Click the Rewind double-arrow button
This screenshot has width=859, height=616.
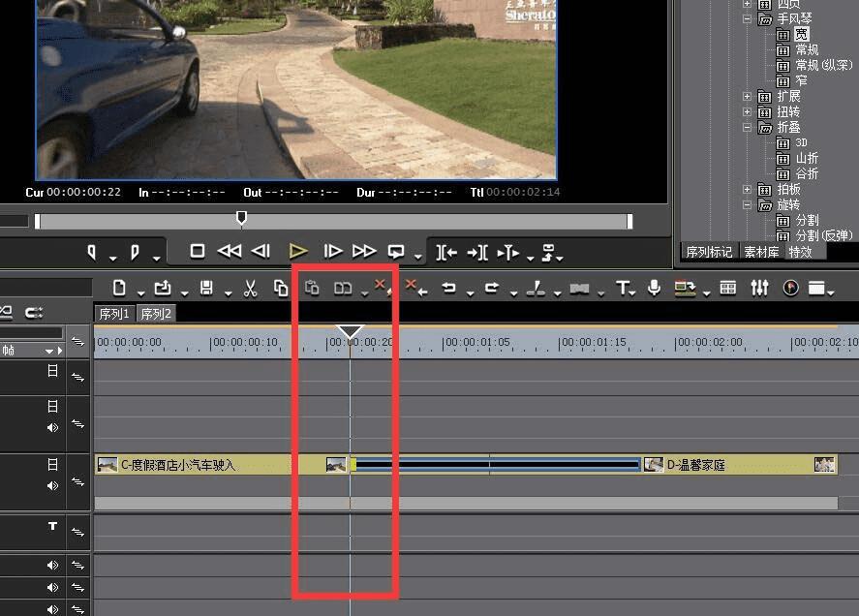click(x=229, y=251)
